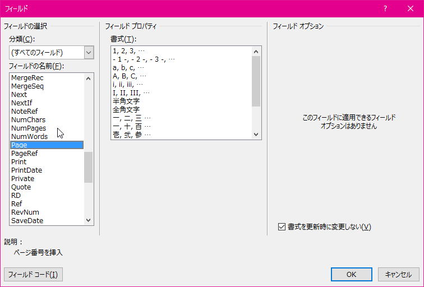The image size is (424, 287).
Task: Choose the - 1 -, - 2 - format
Action: 182,59
